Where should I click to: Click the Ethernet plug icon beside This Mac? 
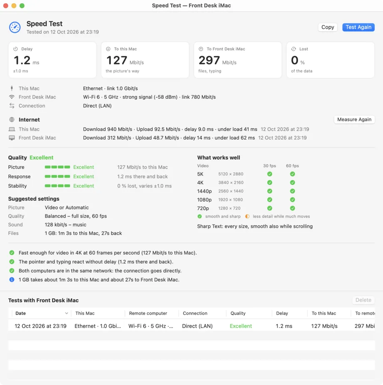tap(12, 88)
